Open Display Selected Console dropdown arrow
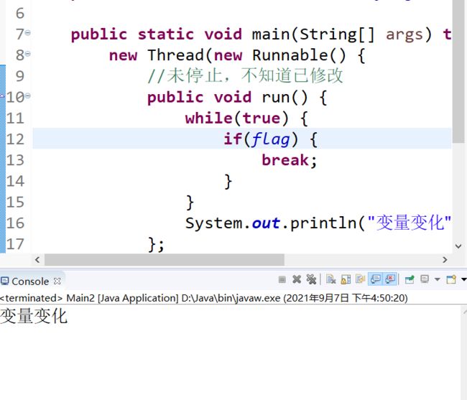This screenshot has width=467, height=400. tap(438, 279)
